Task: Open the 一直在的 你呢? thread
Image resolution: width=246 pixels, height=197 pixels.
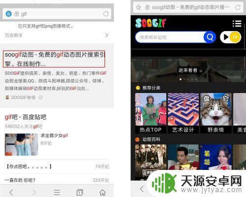Action: click(20, 180)
